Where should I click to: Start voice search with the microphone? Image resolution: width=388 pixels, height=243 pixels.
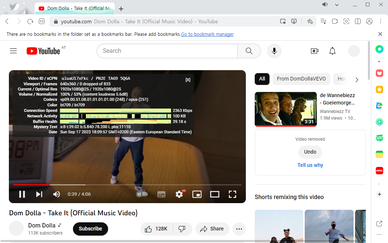(274, 51)
